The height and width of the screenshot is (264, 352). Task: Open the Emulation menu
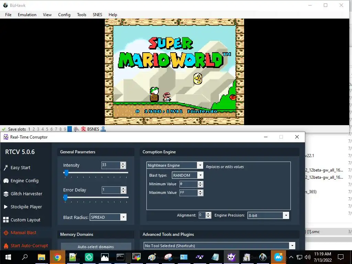pyautogui.click(x=27, y=14)
